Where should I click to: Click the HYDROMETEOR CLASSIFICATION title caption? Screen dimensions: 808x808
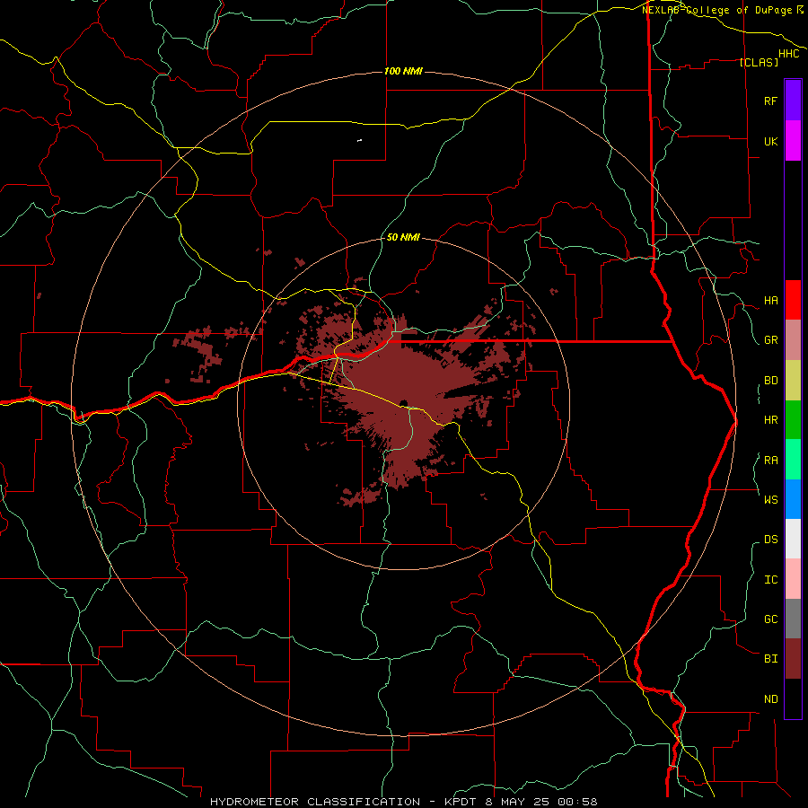tap(403, 802)
